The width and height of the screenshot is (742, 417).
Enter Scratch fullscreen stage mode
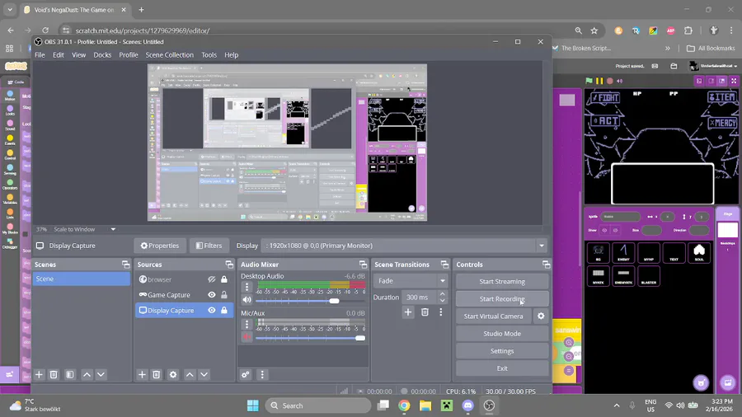point(734,81)
